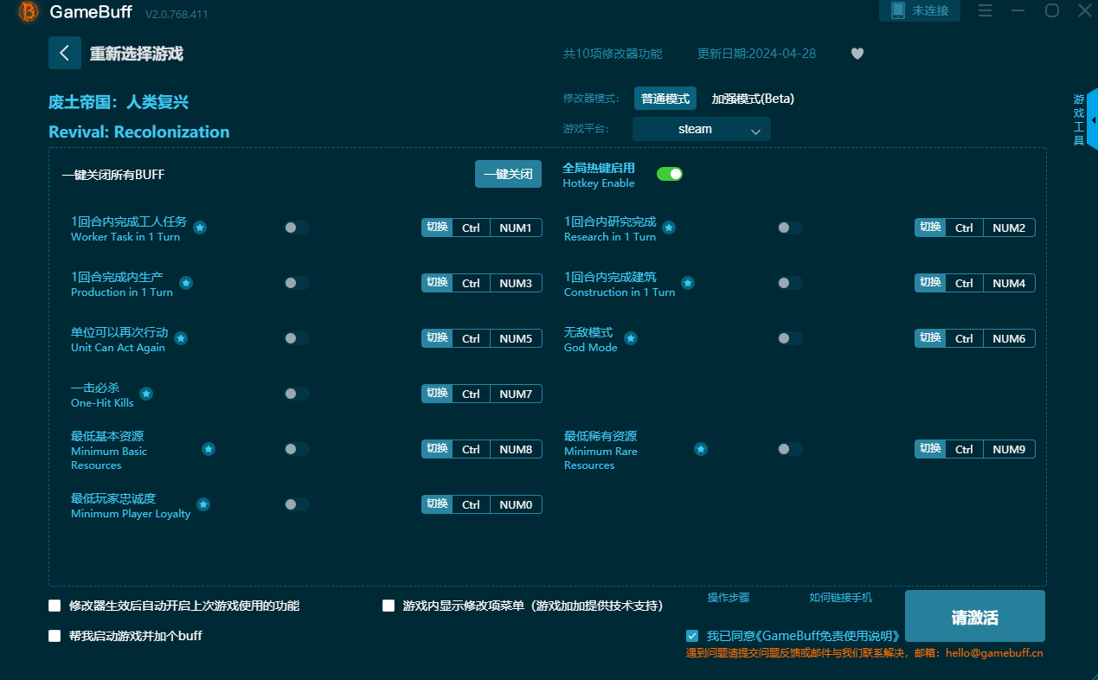Open the steam platform dropdown
Image resolution: width=1098 pixels, height=680 pixels.
702,129
